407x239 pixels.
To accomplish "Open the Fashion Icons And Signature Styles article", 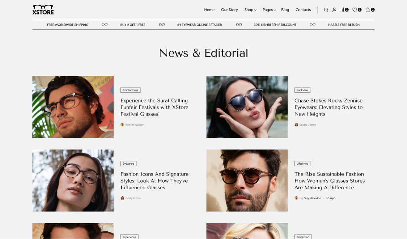I will (x=154, y=181).
